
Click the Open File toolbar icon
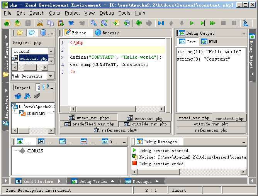coord(18,23)
